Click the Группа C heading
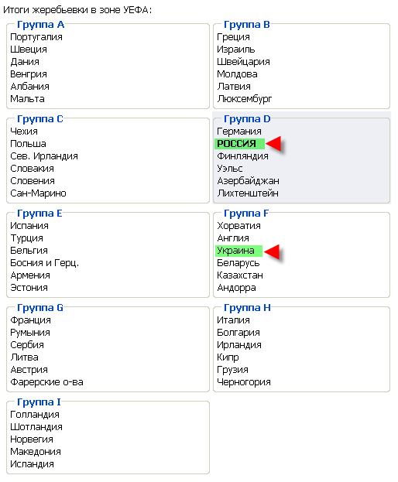398x482 pixels. click(x=40, y=118)
